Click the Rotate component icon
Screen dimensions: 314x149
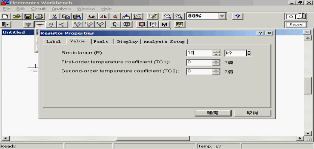(91, 16)
